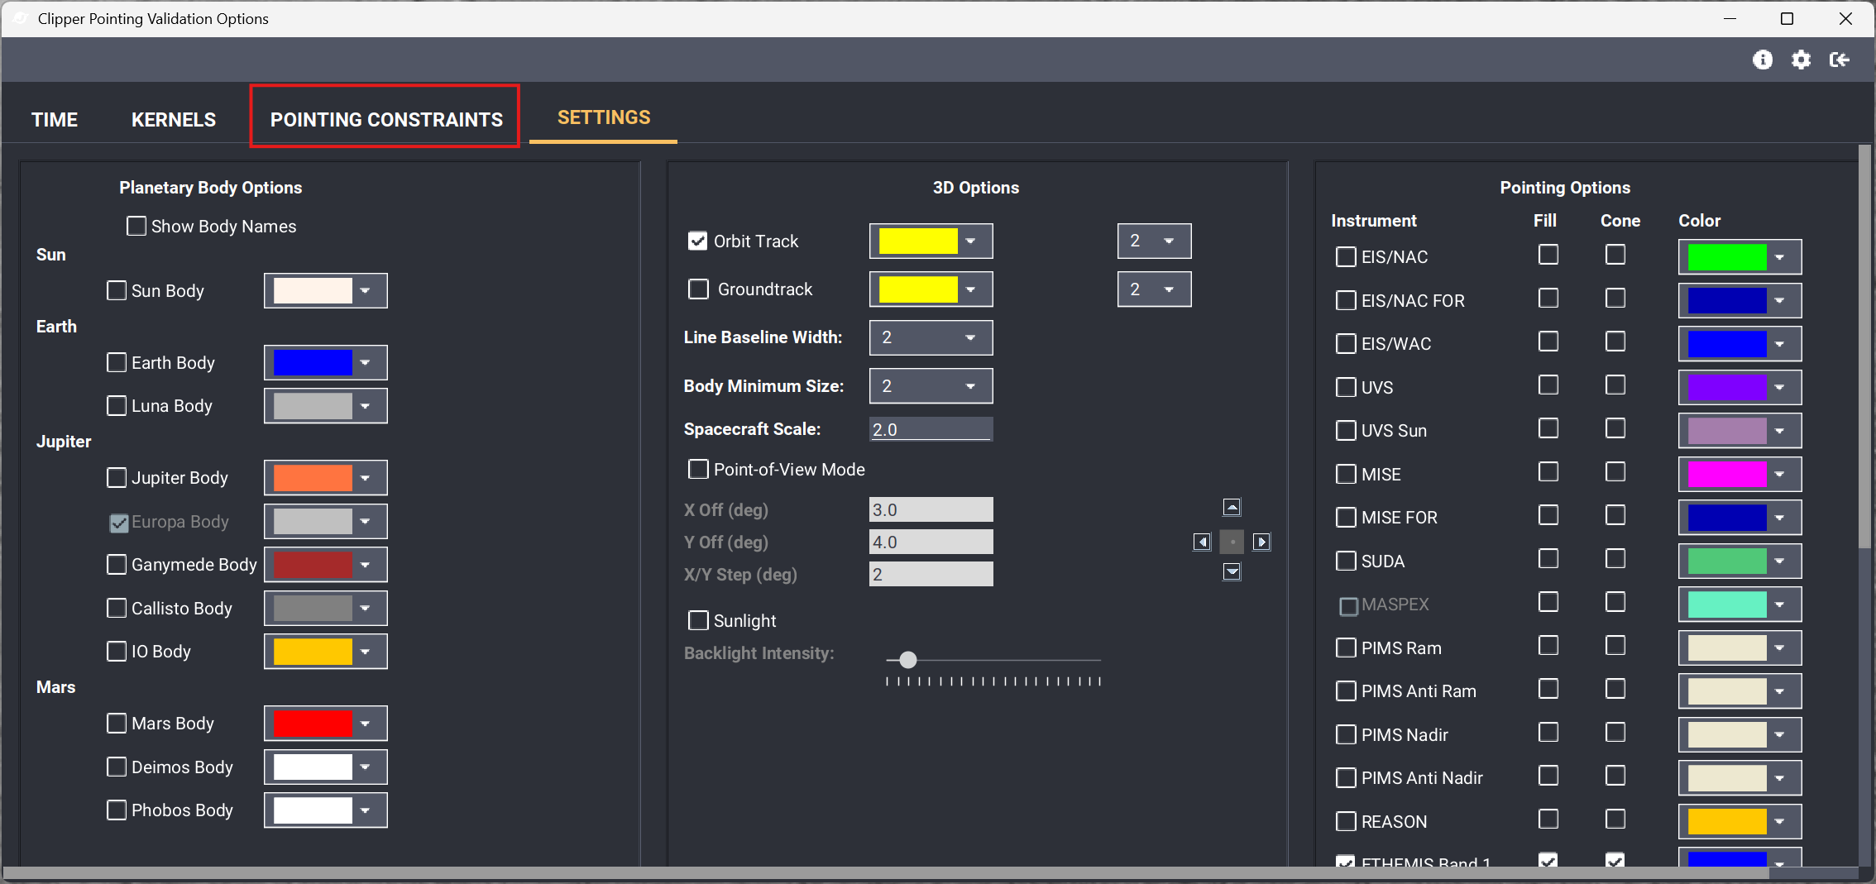This screenshot has height=884, width=1876.
Task: Switch to the KERNELS tab
Action: 174,120
